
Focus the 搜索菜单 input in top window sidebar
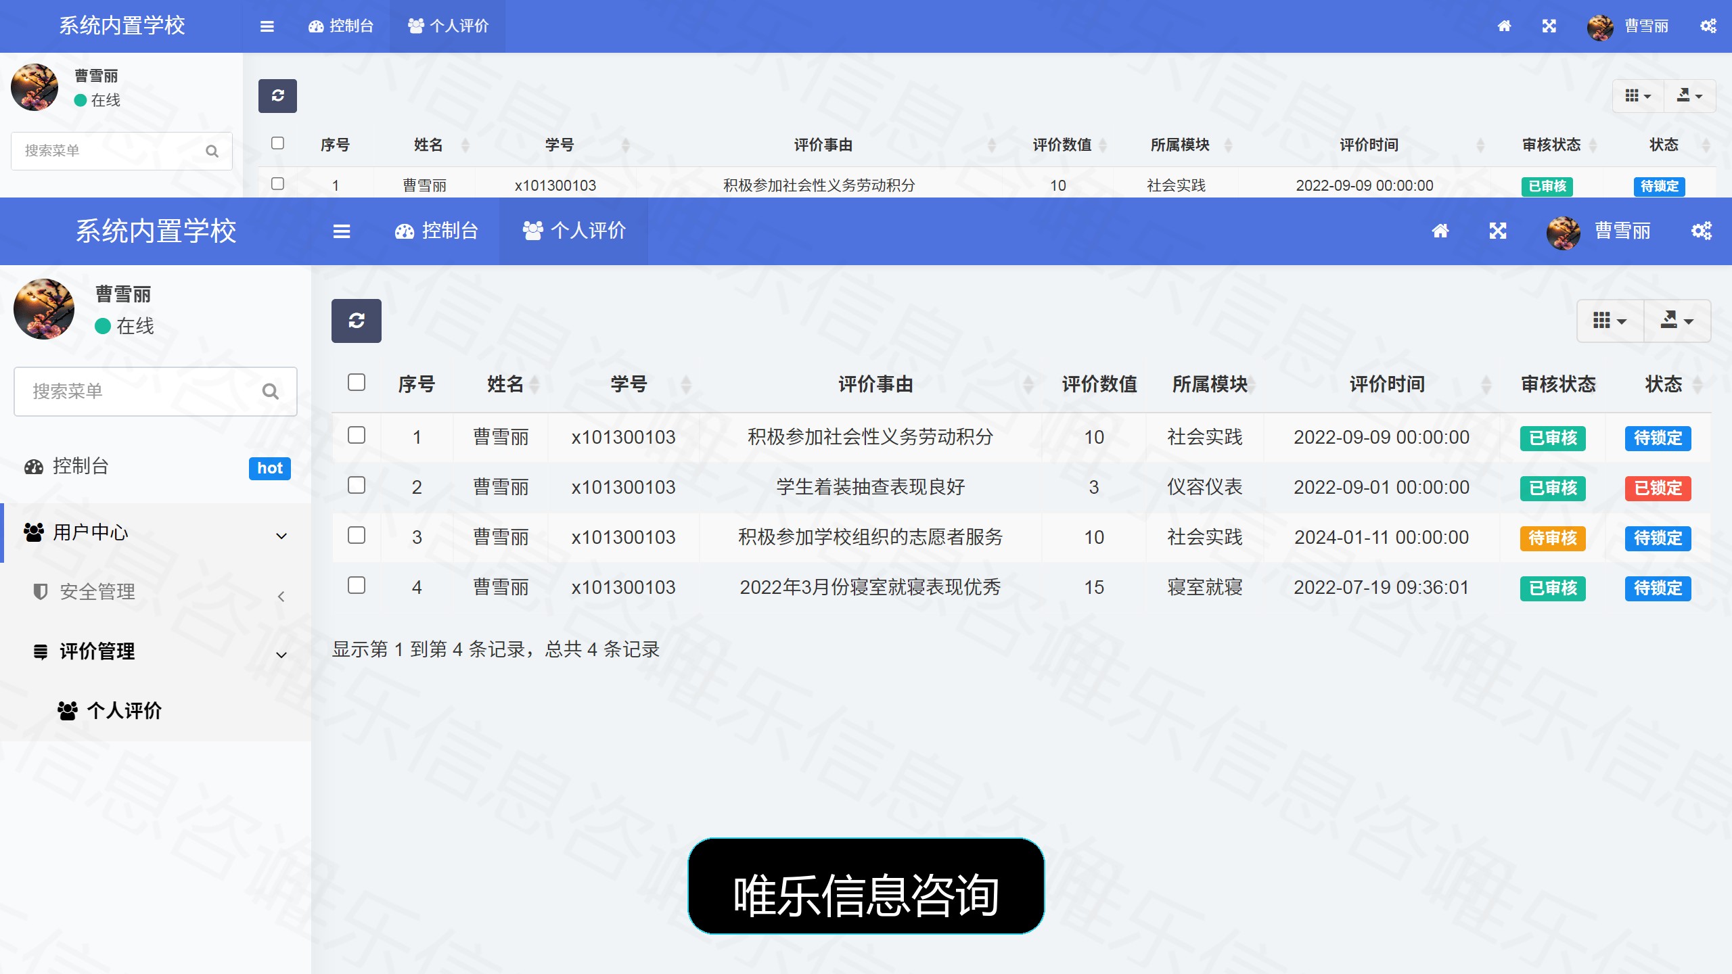tap(122, 151)
